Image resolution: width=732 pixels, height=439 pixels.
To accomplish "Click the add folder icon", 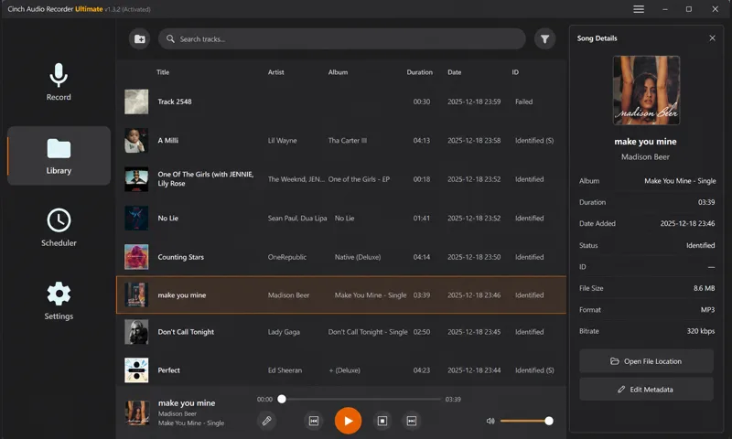I will [140, 39].
